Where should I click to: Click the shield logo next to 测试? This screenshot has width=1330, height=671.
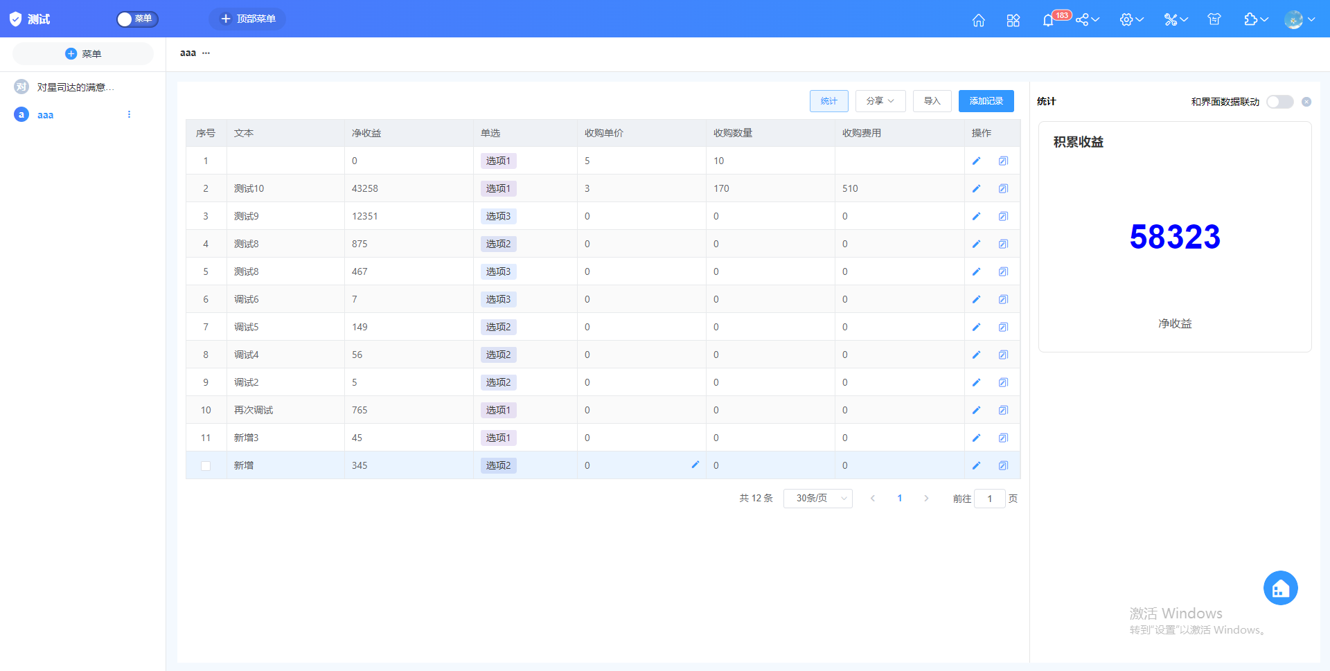pyautogui.click(x=15, y=19)
